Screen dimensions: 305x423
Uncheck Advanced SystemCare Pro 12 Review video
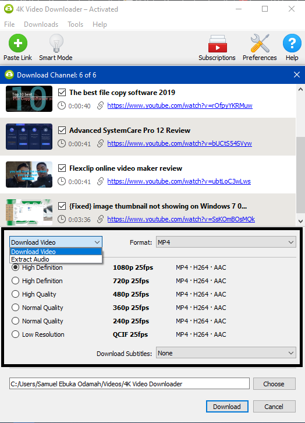pos(62,131)
